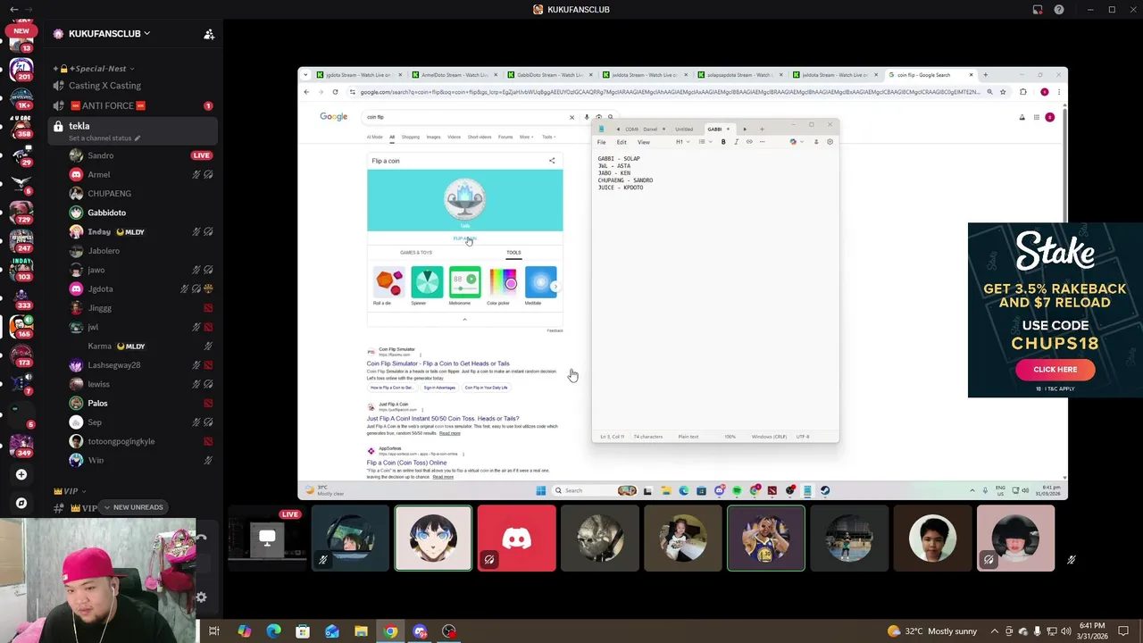The width and height of the screenshot is (1143, 643).
Task: Click the NEW badge above server list
Action: point(21,31)
